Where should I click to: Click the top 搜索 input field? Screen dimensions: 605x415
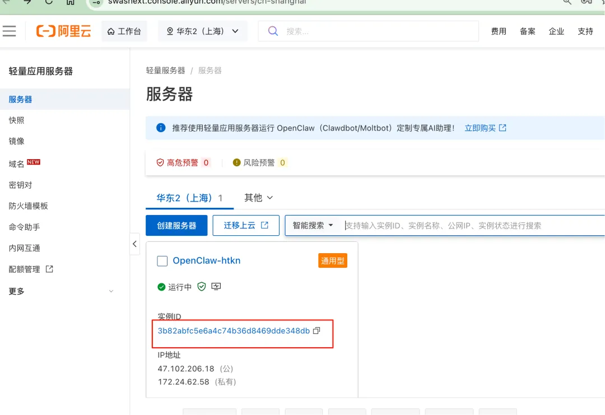click(369, 31)
